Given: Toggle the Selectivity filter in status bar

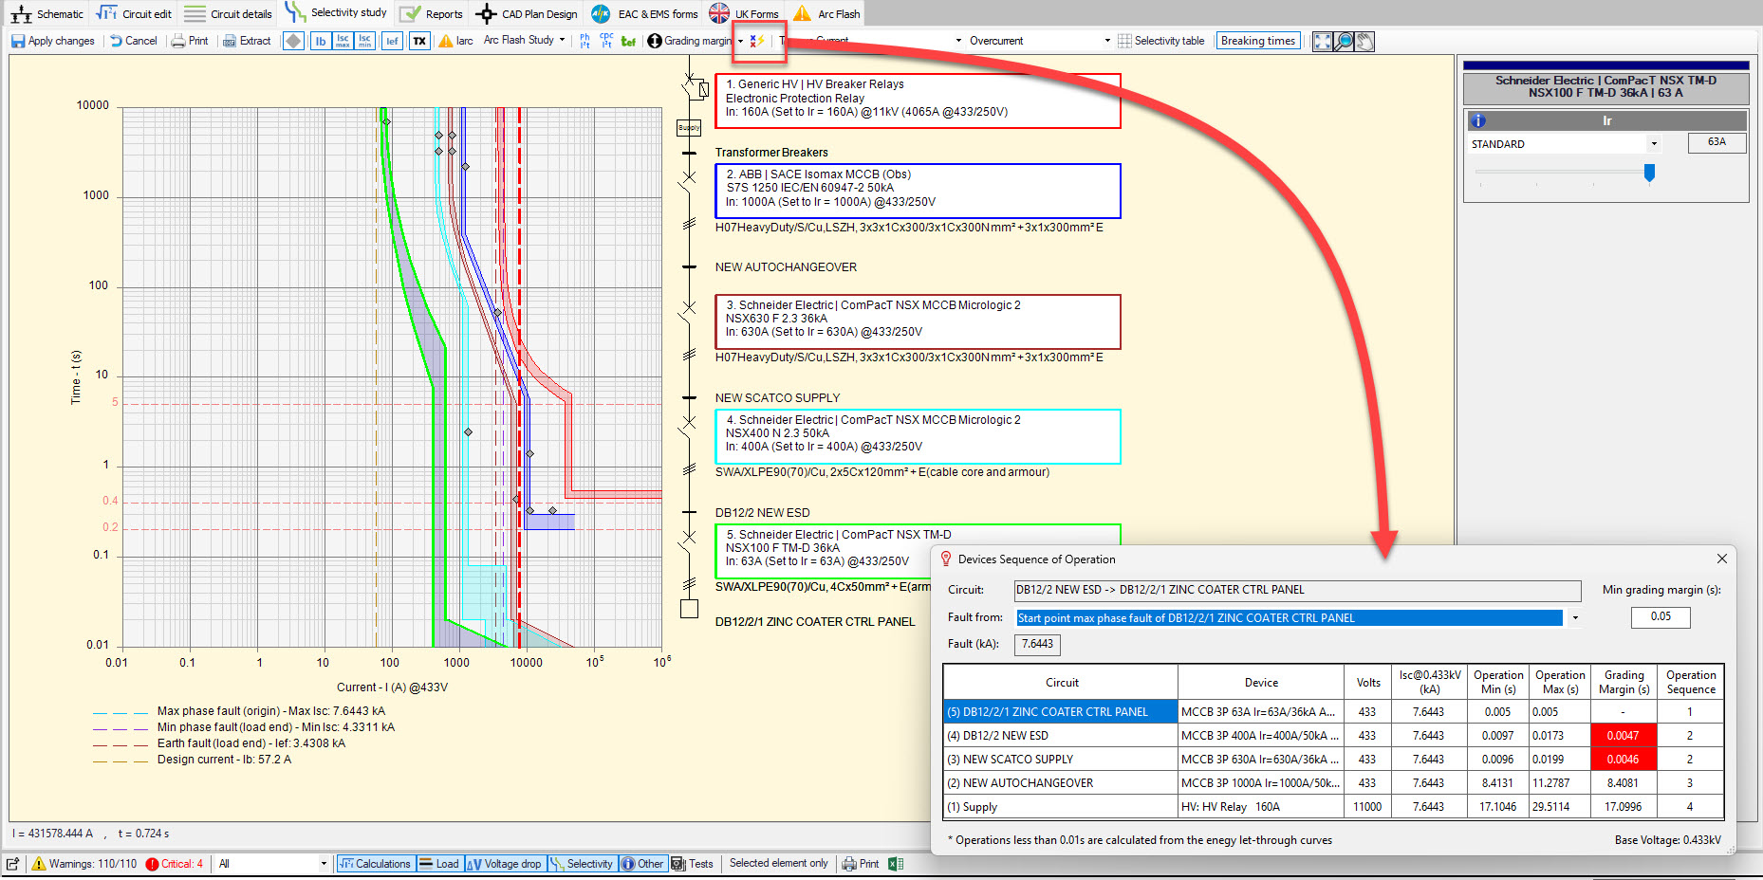Looking at the screenshot, I should (582, 864).
